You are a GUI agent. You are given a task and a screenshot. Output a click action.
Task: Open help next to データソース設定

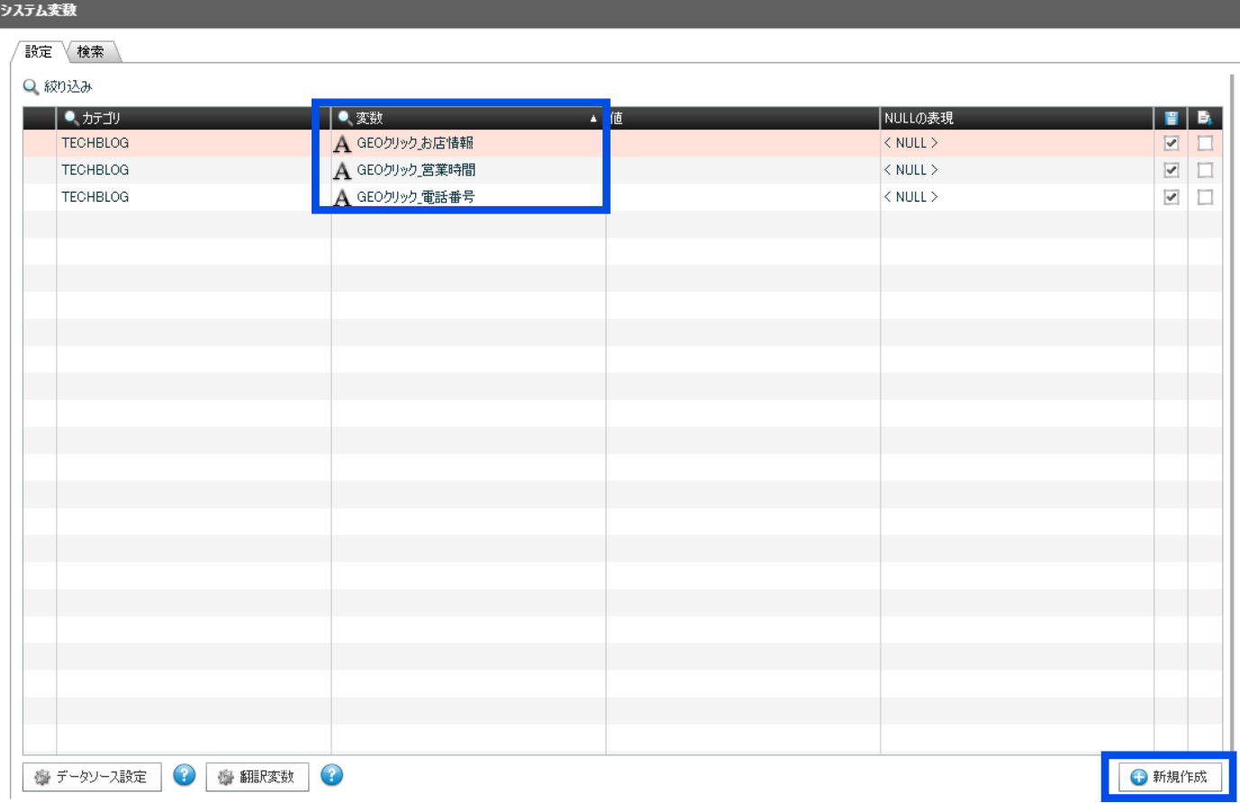(184, 775)
